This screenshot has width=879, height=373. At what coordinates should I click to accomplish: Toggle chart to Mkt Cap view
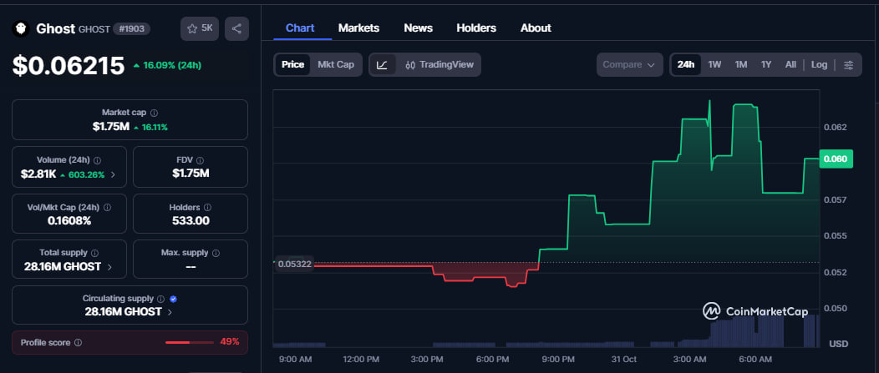335,64
